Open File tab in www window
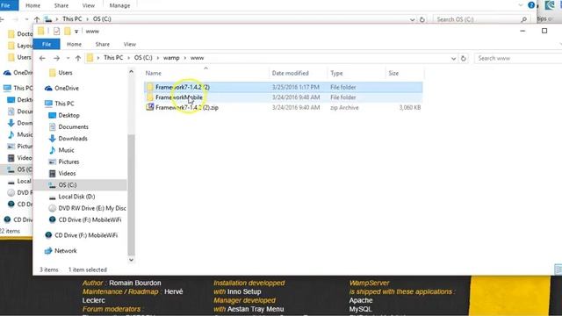Image resolution: width=562 pixels, height=316 pixels. pyautogui.click(x=47, y=44)
